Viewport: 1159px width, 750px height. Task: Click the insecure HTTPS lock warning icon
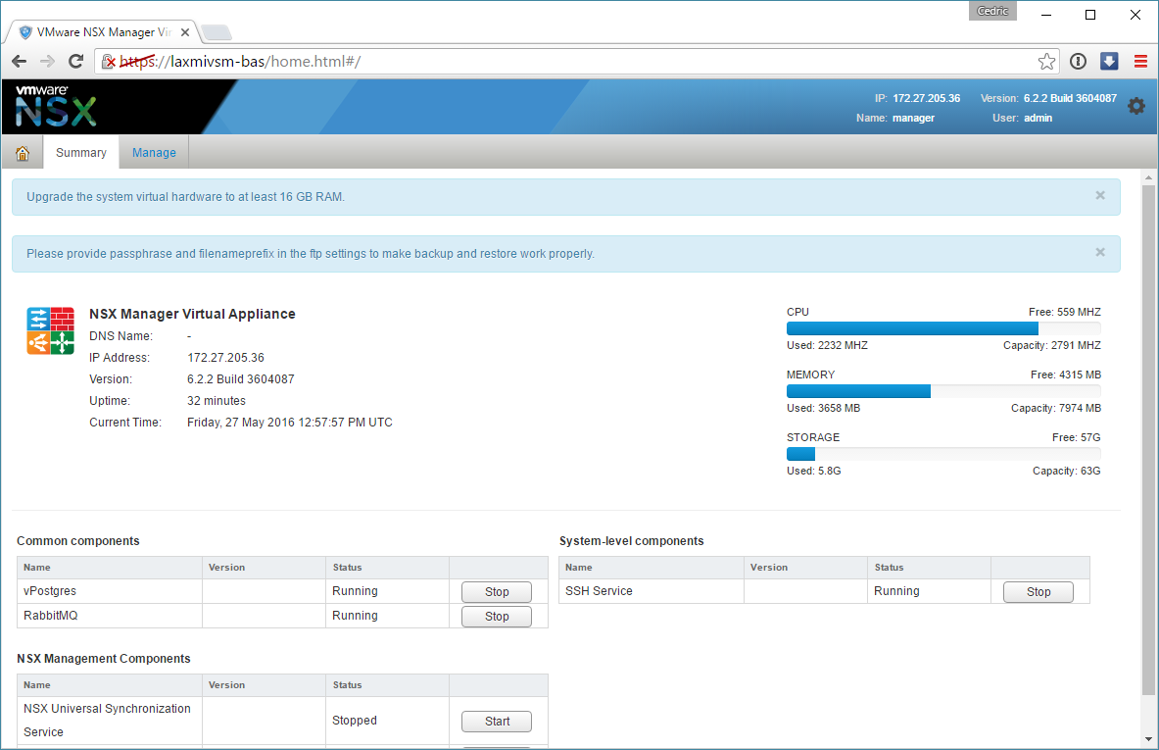coord(109,62)
